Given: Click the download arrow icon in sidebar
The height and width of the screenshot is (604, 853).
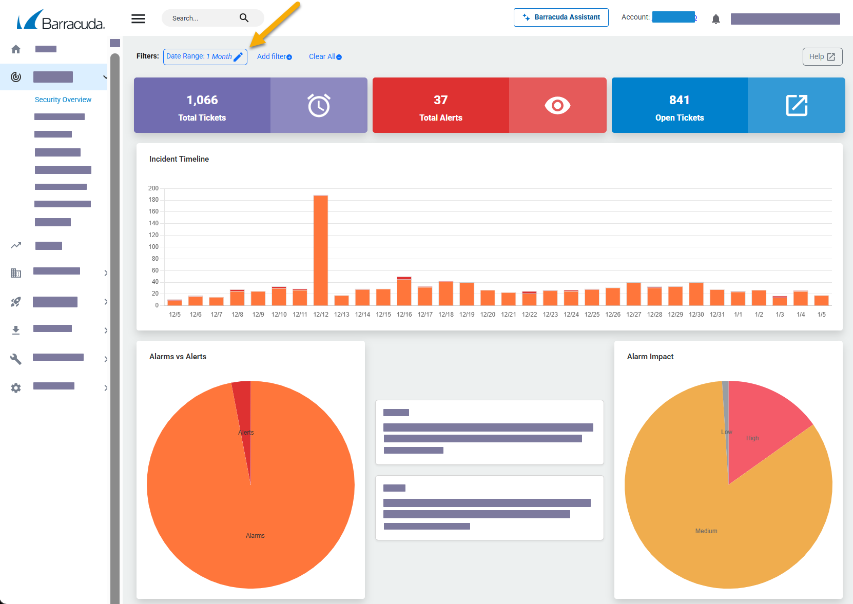Looking at the screenshot, I should [15, 330].
